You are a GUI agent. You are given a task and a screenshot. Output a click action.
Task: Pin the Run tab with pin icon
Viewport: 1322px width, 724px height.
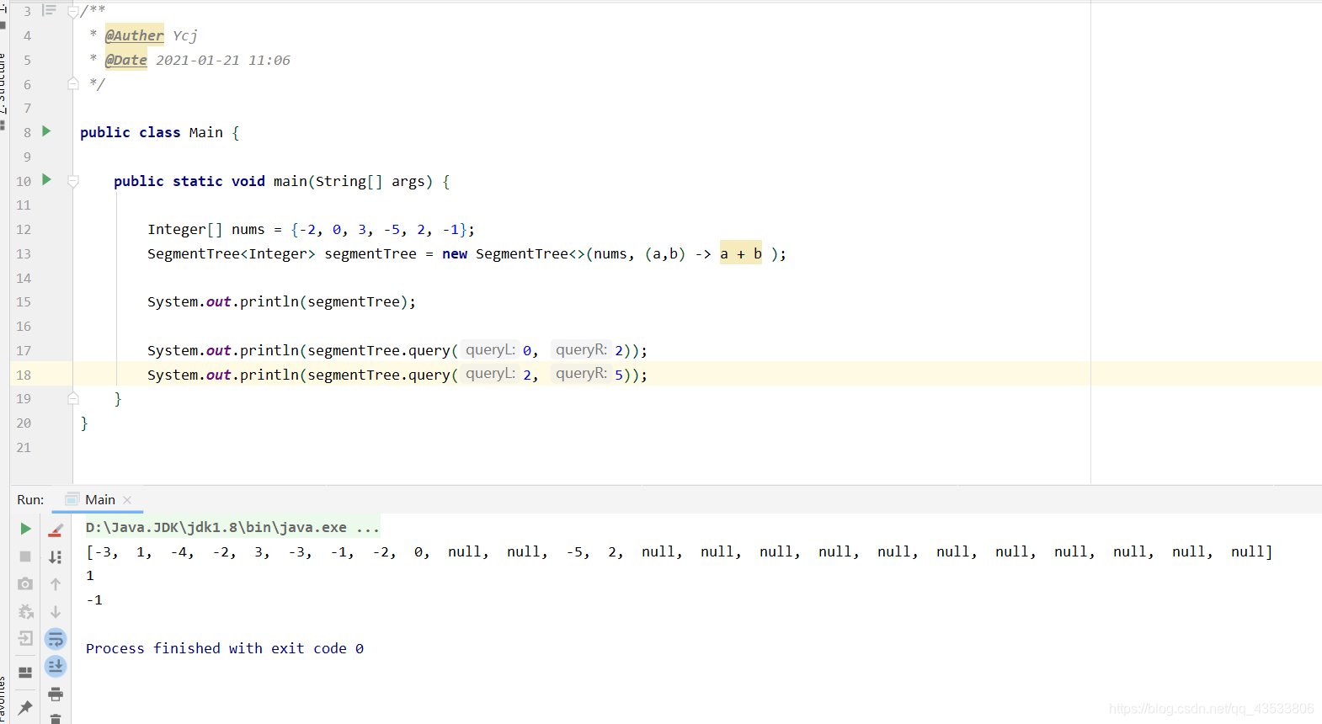pyautogui.click(x=25, y=707)
